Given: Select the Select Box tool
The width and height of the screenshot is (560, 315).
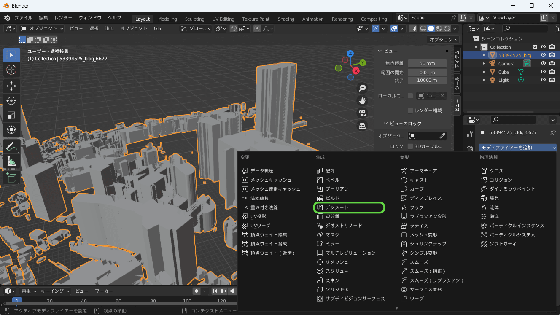Looking at the screenshot, I should 11,55.
